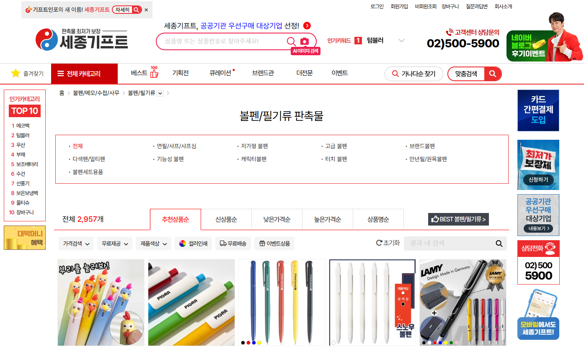Click the 초기화 reset filters button
584x349 pixels.
point(388,243)
